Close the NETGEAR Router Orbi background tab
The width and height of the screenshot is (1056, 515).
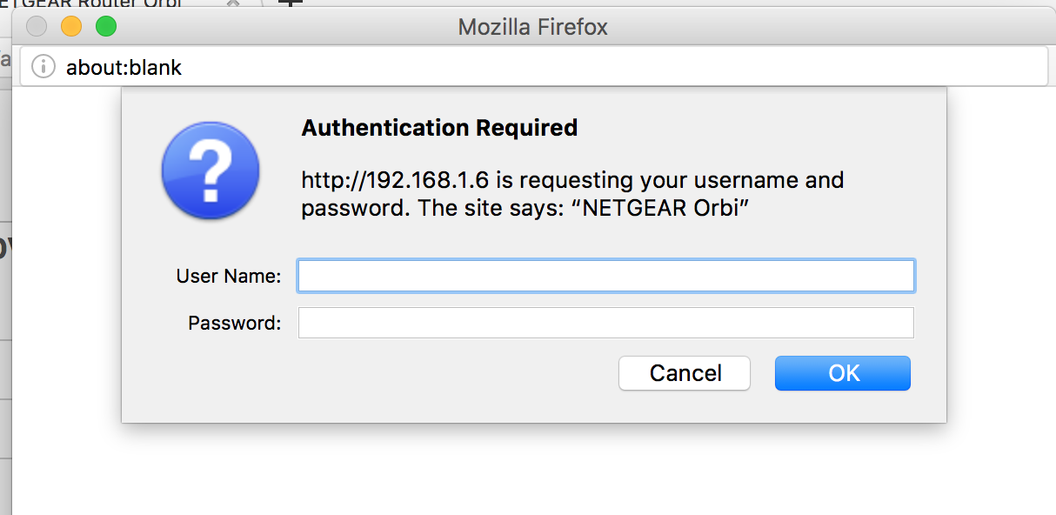pos(232,4)
